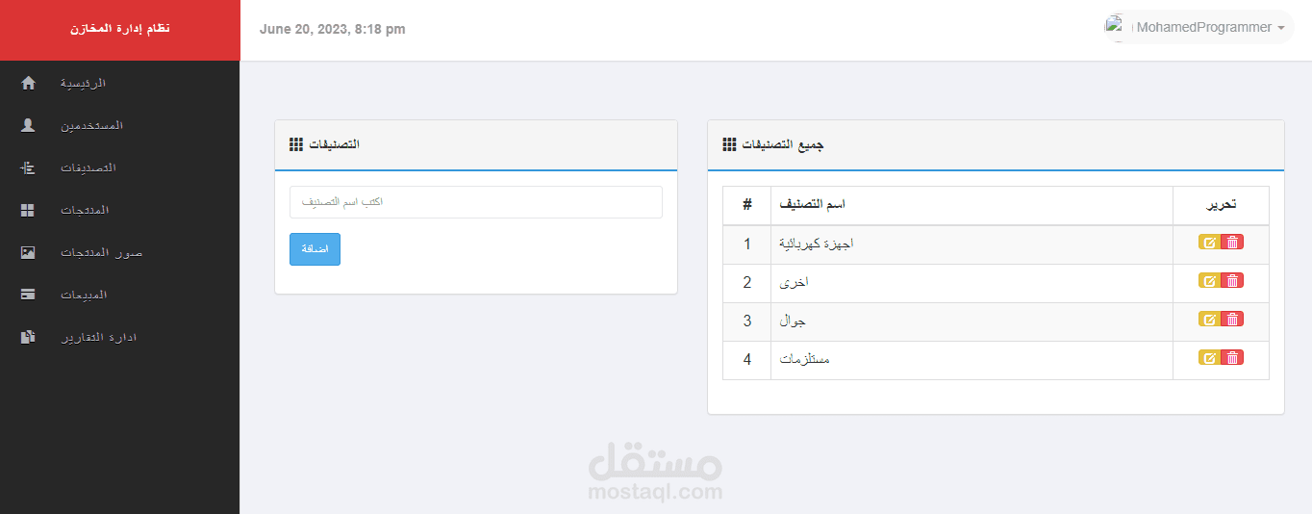Click the home icon in the sidebar

(28, 83)
